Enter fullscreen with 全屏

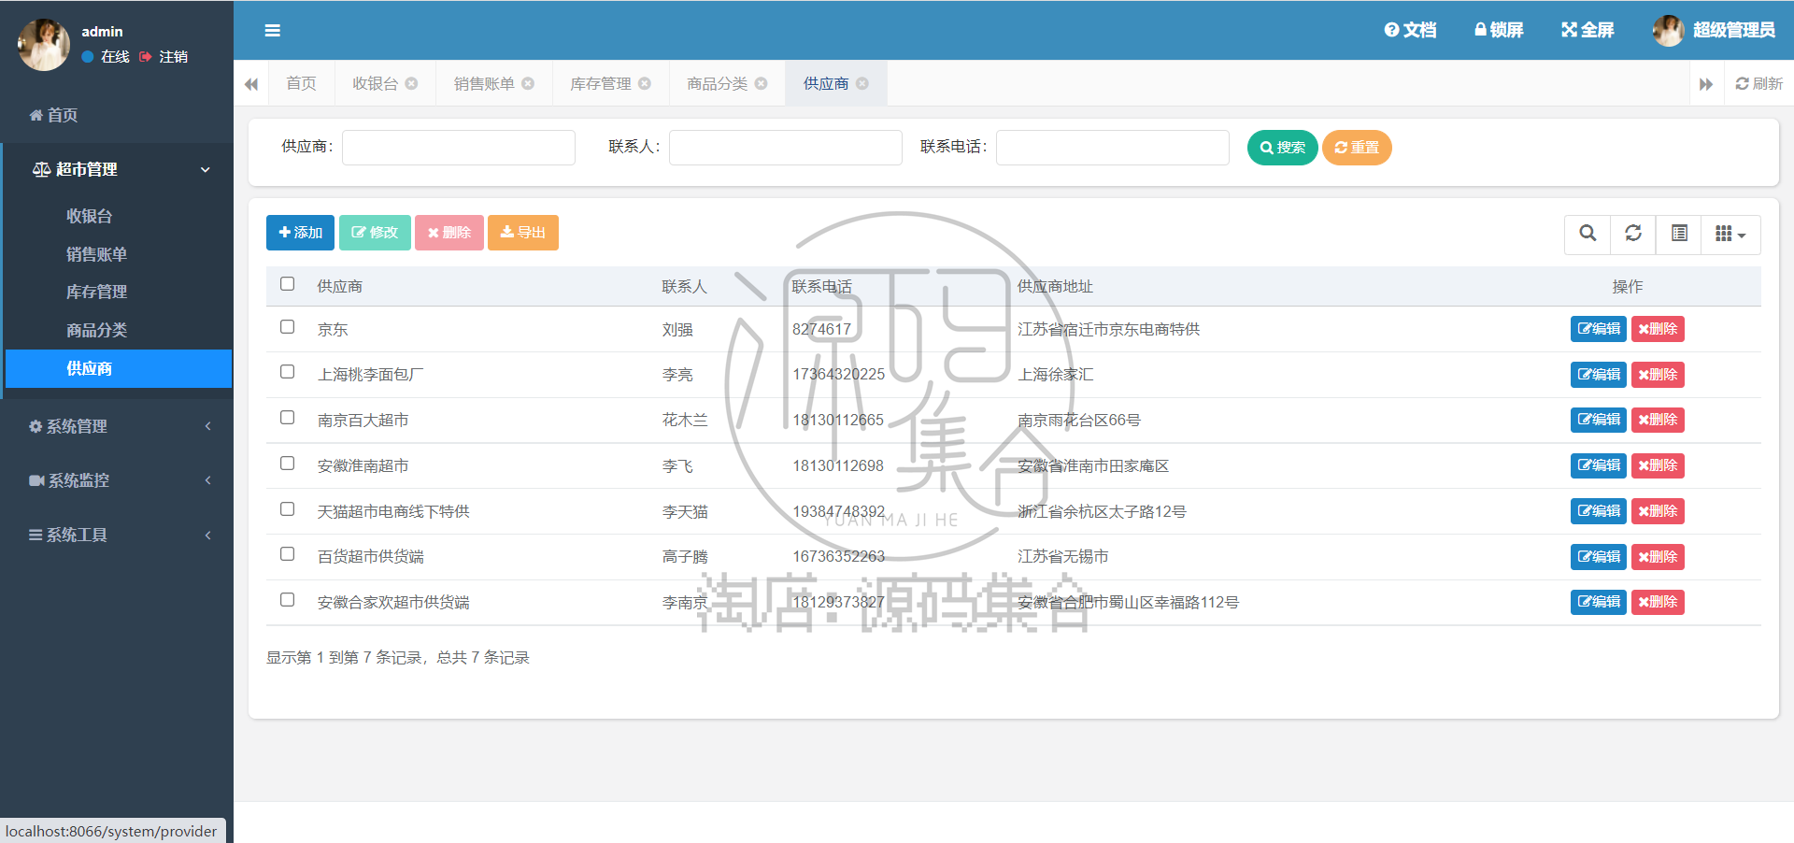1588,30
